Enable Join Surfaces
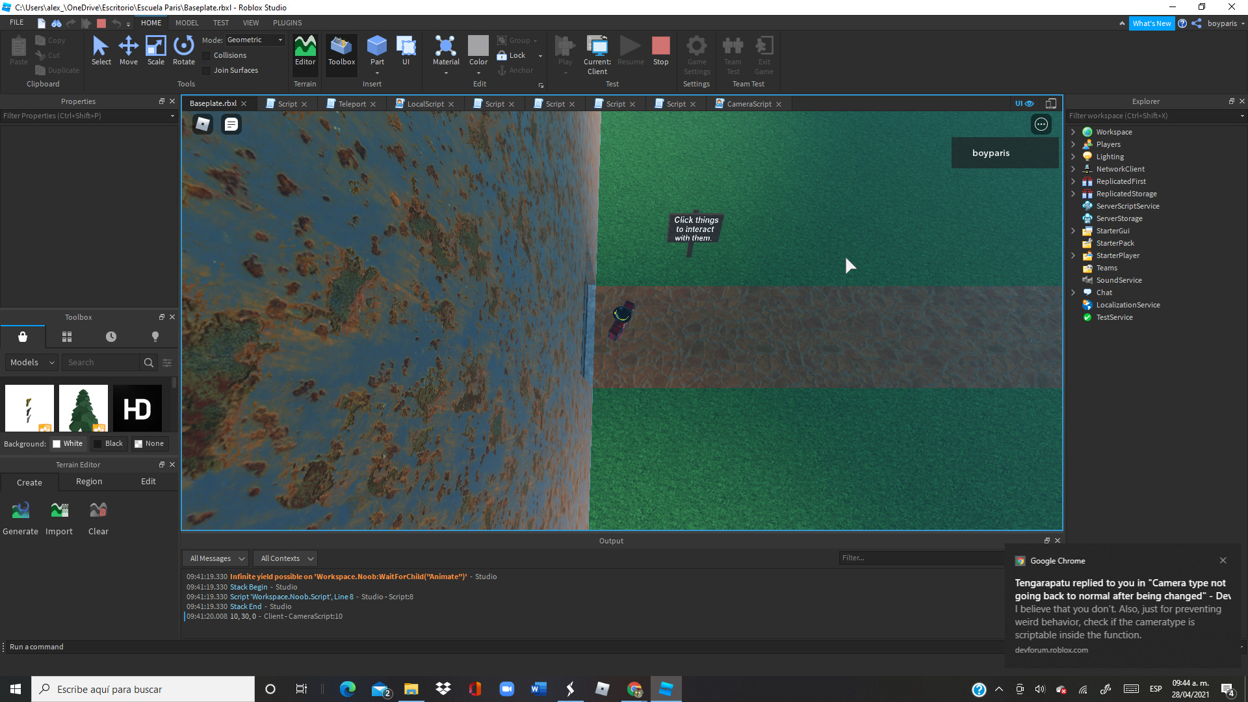 tap(206, 70)
